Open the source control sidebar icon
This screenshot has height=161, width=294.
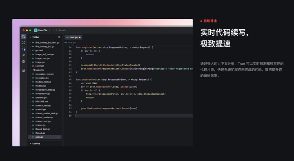24,49
